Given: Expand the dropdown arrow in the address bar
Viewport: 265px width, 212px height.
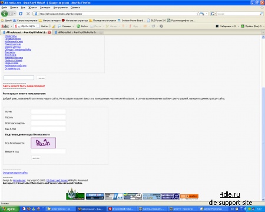Looking at the screenshot, I should pos(207,14).
